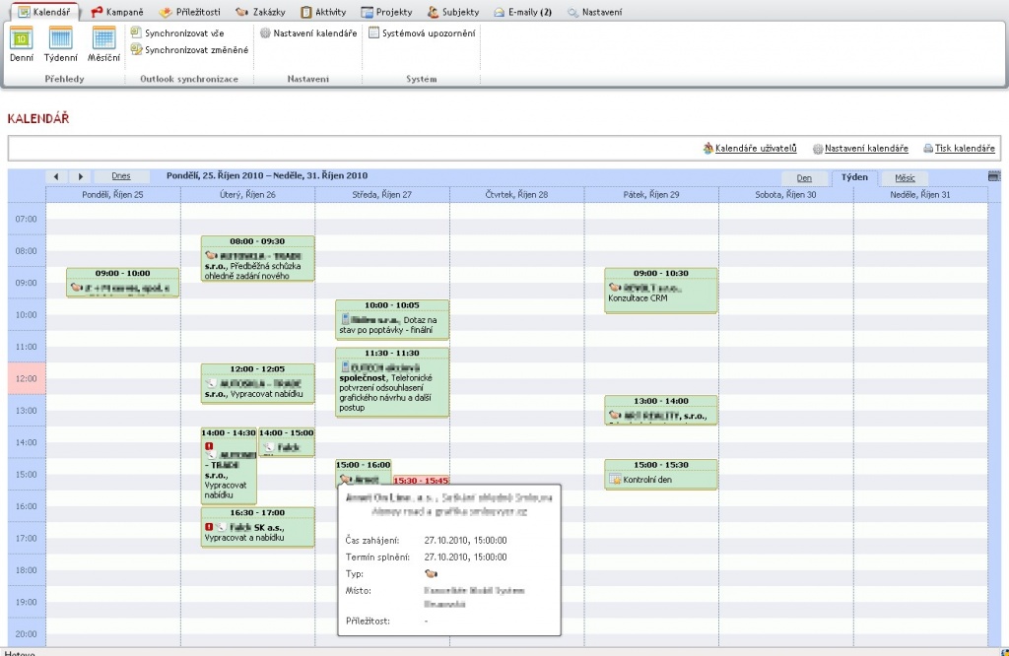The image size is (1009, 656).
Task: Select the Týden view tab
Action: pos(854,177)
